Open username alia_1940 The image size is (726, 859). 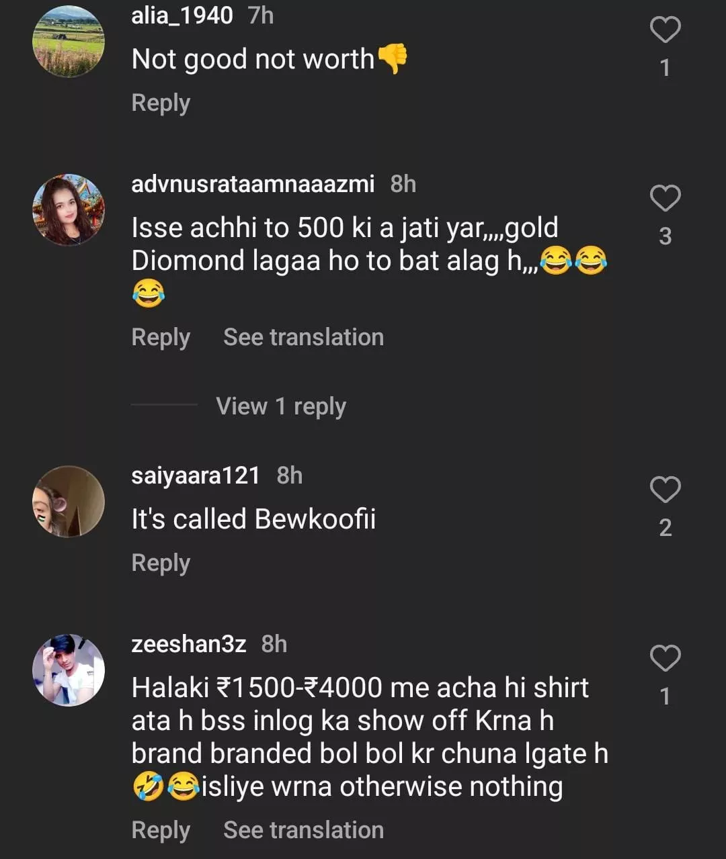[x=182, y=15]
